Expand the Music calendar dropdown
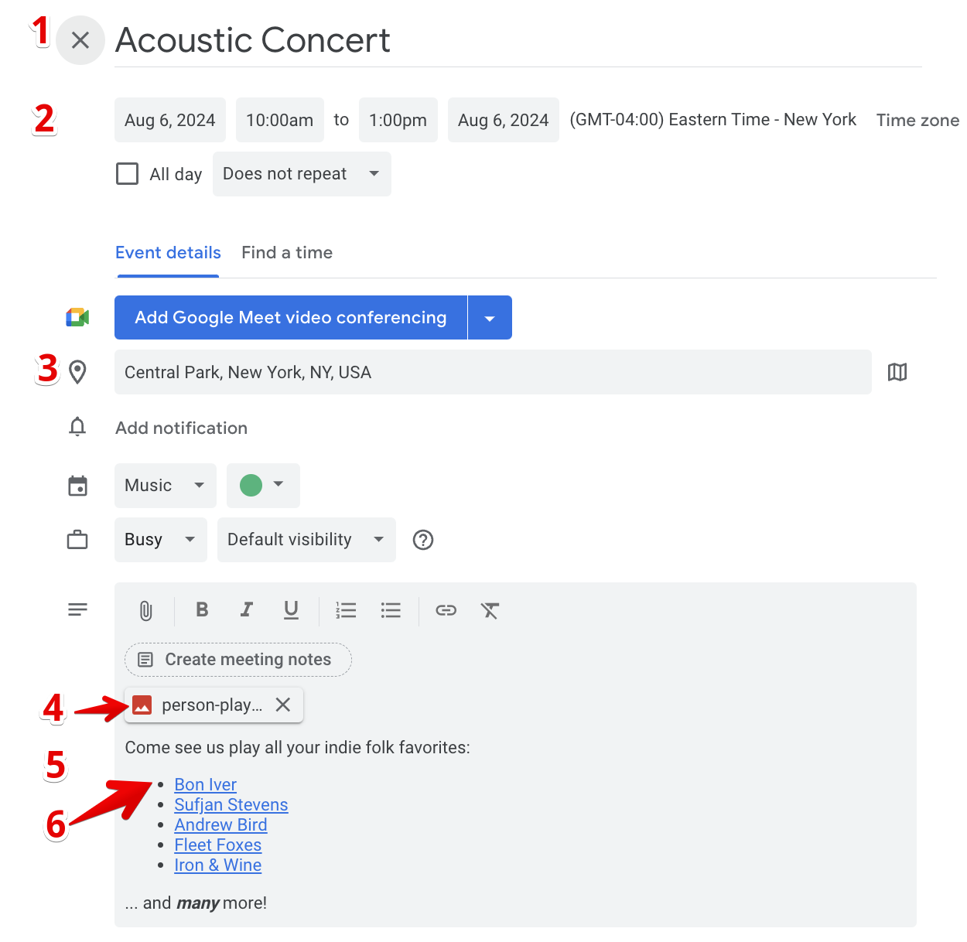Screen dimensions: 967x942 pos(165,486)
